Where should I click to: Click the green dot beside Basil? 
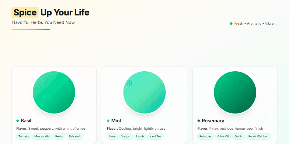[18, 120]
